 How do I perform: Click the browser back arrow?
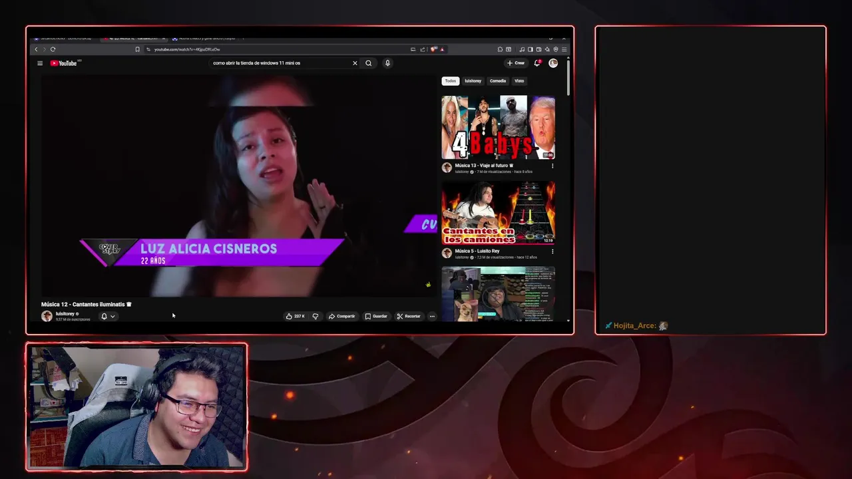coord(37,49)
